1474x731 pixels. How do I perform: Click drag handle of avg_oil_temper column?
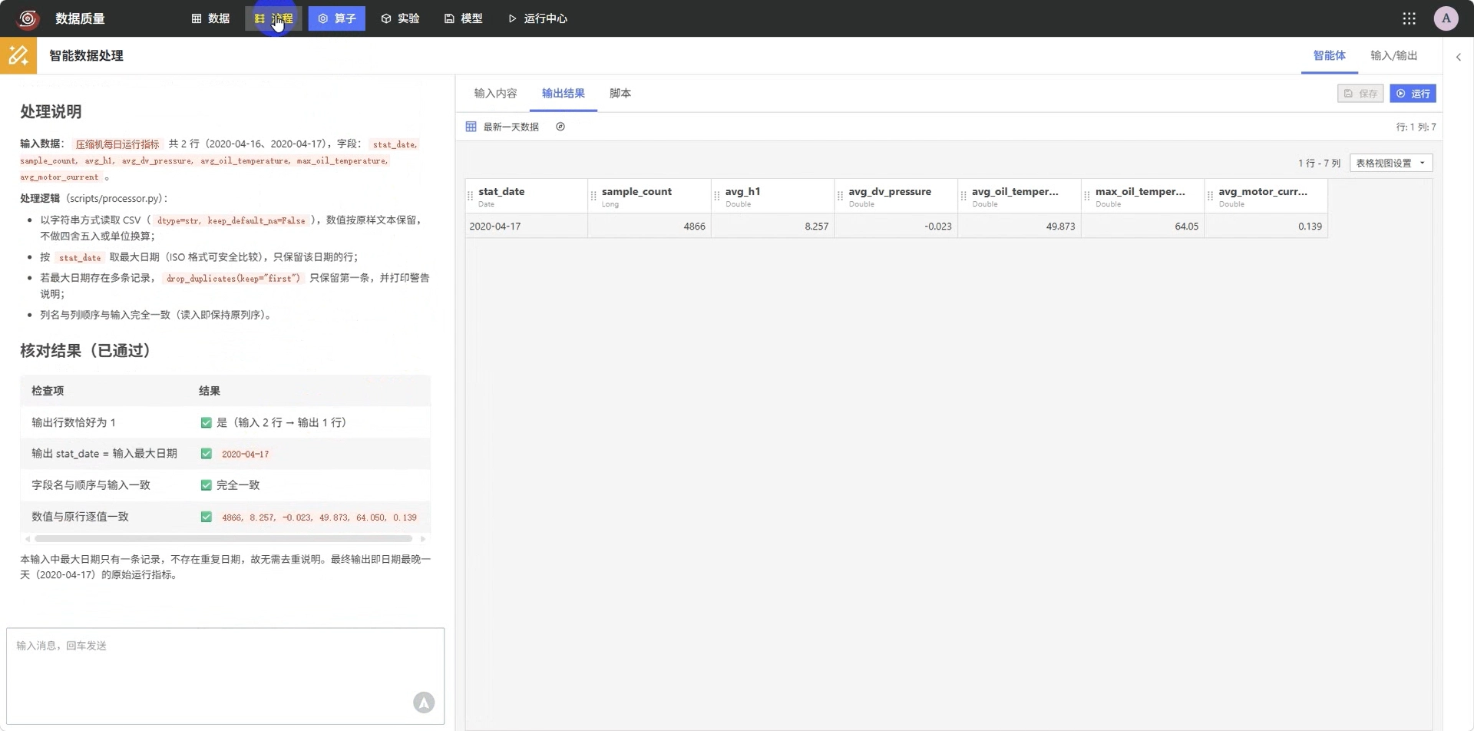click(963, 197)
